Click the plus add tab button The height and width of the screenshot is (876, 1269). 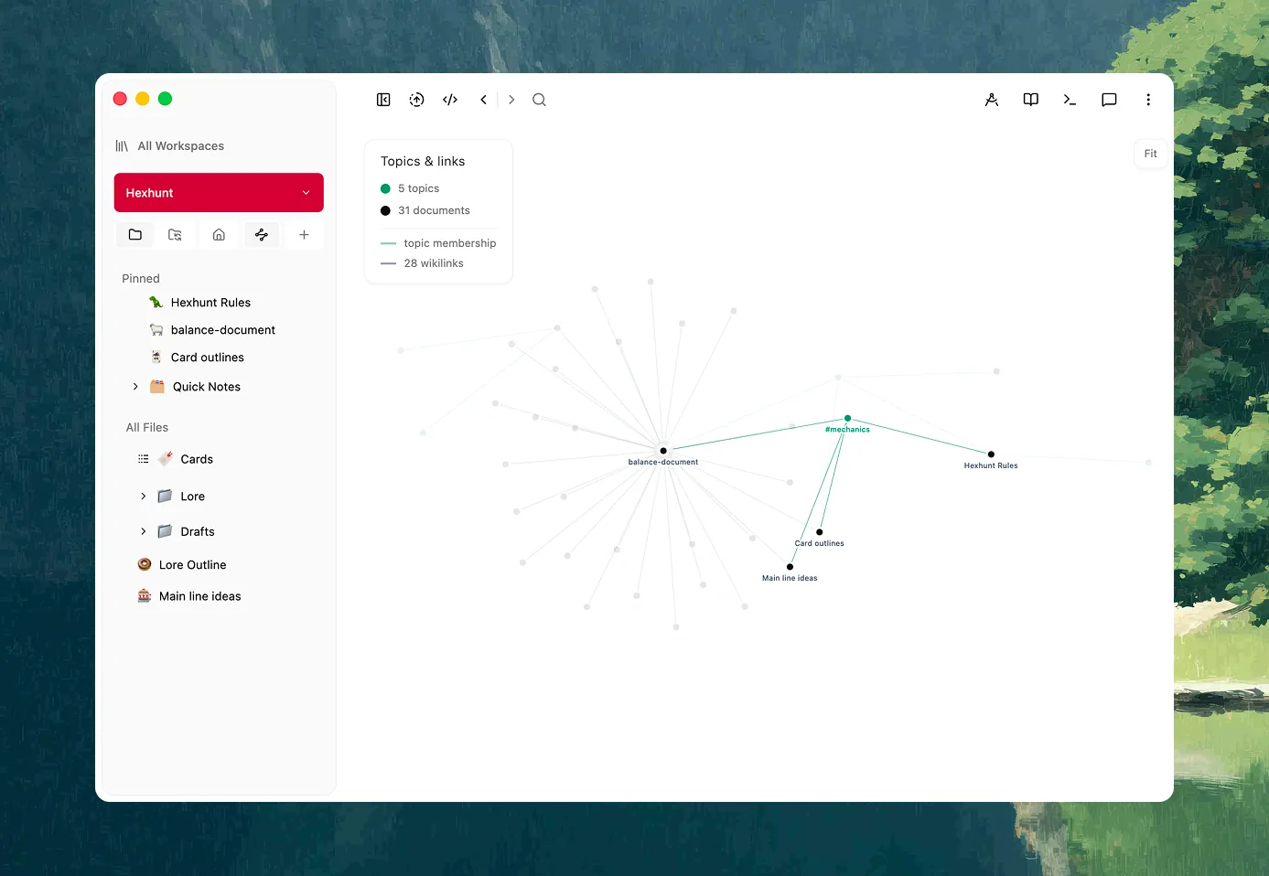pyautogui.click(x=304, y=235)
